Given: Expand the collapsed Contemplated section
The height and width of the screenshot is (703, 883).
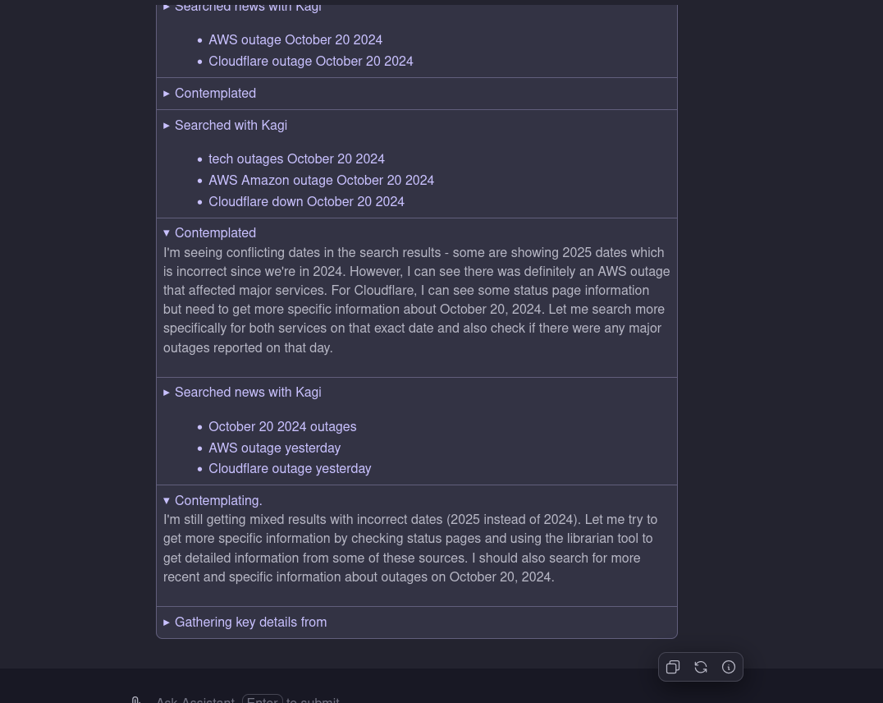Looking at the screenshot, I should coord(215,94).
